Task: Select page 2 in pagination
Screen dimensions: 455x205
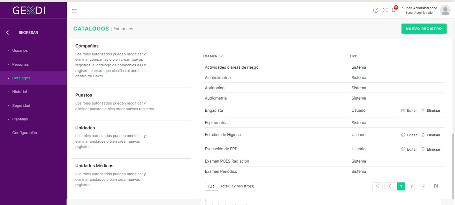Action: 411,186
